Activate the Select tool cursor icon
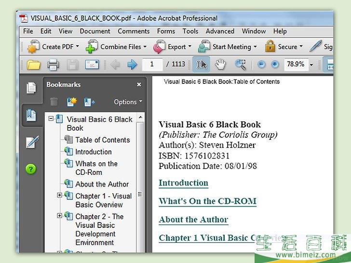The height and width of the screenshot is (263, 351). coord(201,64)
